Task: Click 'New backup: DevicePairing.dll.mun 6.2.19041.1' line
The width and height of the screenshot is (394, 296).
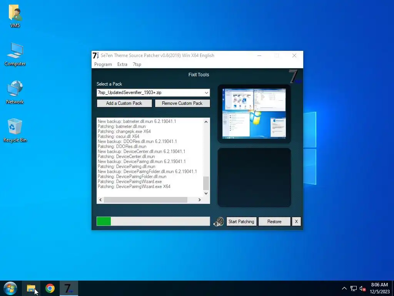Action: coord(142,161)
